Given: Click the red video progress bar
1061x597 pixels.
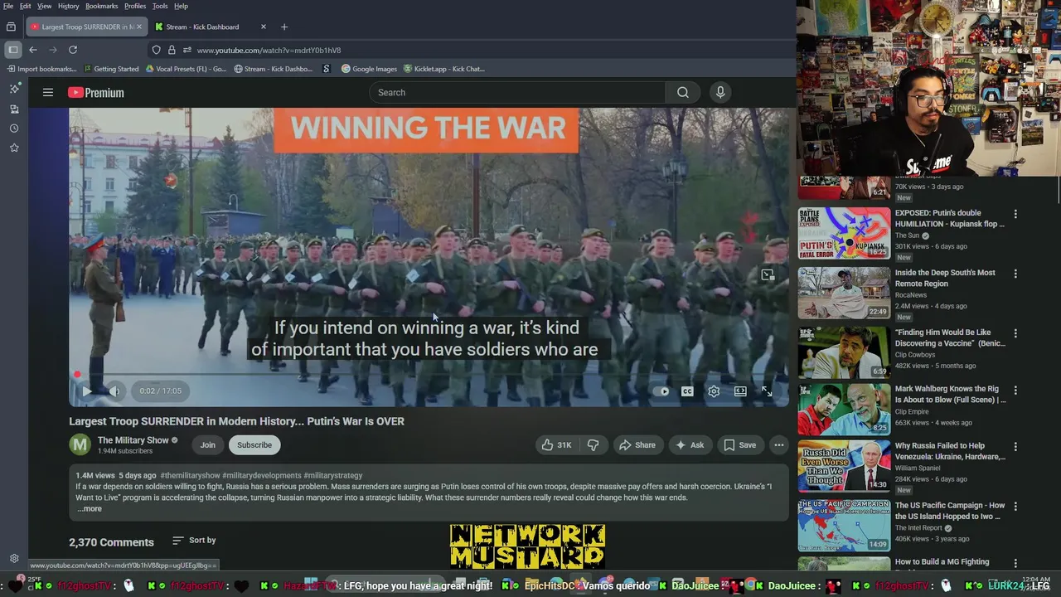Looking at the screenshot, I should [x=429, y=374].
